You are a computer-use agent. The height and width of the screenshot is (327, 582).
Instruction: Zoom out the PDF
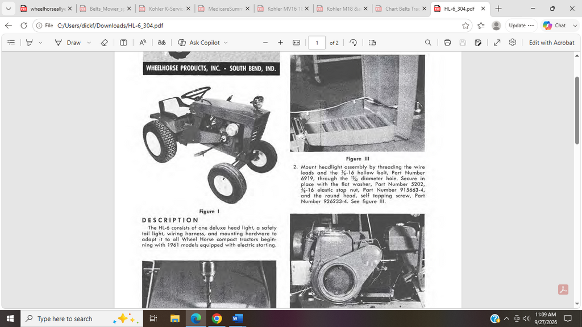click(x=265, y=43)
